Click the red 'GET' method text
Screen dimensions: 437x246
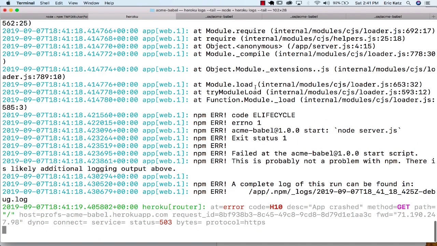point(403,207)
